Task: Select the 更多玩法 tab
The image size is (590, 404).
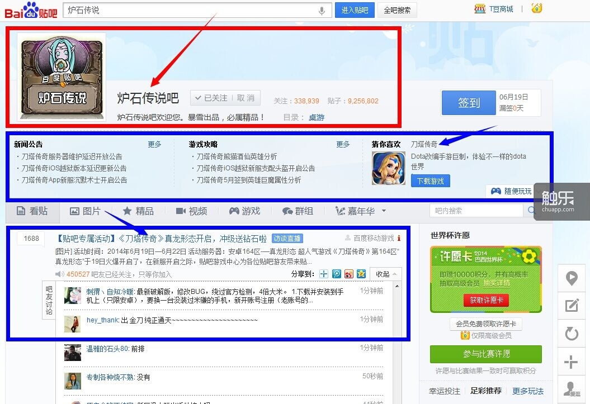Action: tap(528, 391)
